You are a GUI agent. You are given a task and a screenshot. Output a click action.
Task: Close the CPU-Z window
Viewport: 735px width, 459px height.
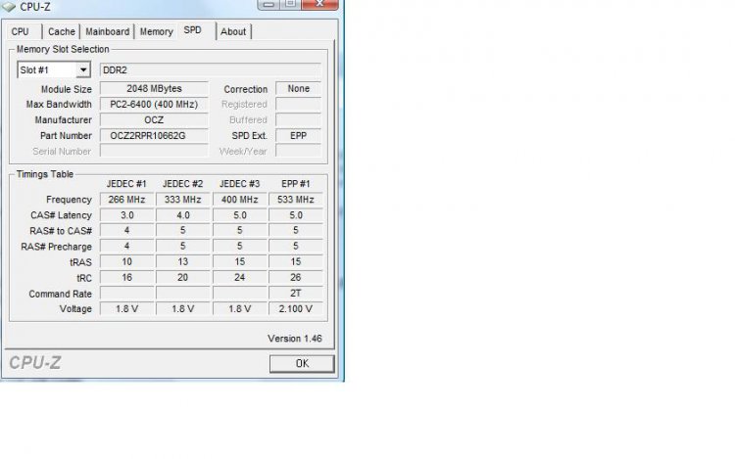click(319, 4)
